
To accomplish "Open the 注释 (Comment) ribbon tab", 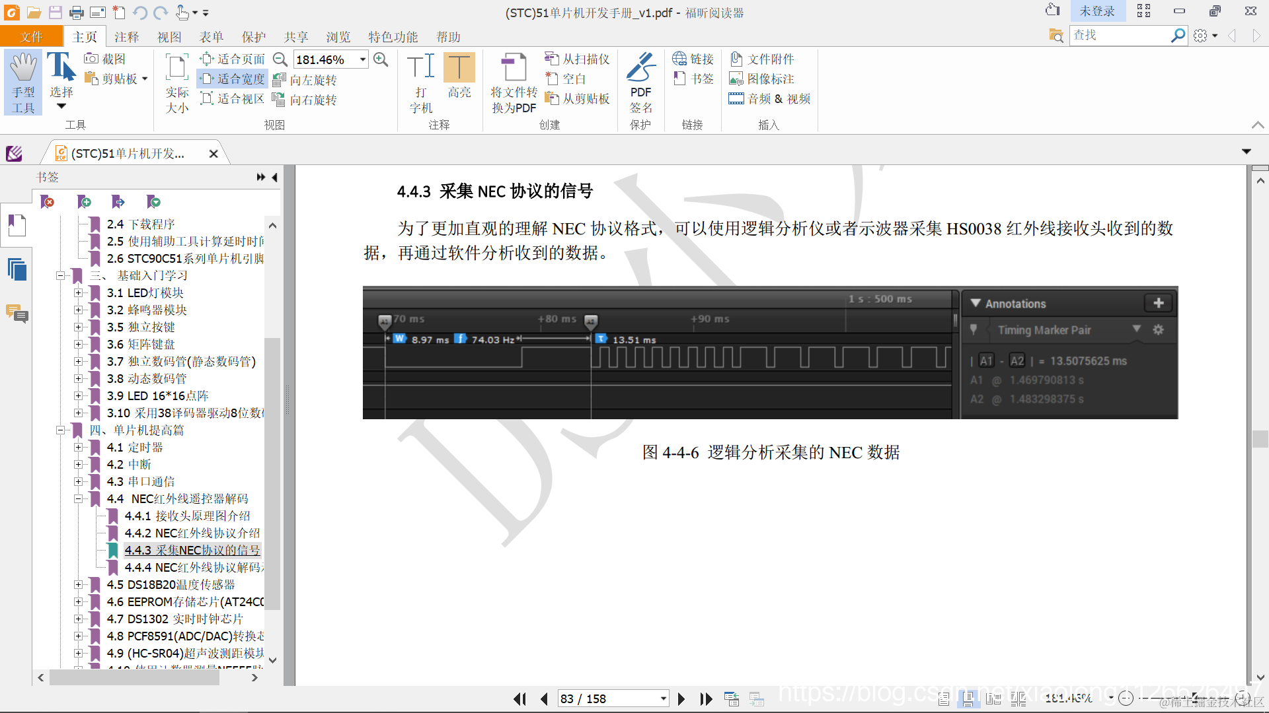I will (x=126, y=37).
